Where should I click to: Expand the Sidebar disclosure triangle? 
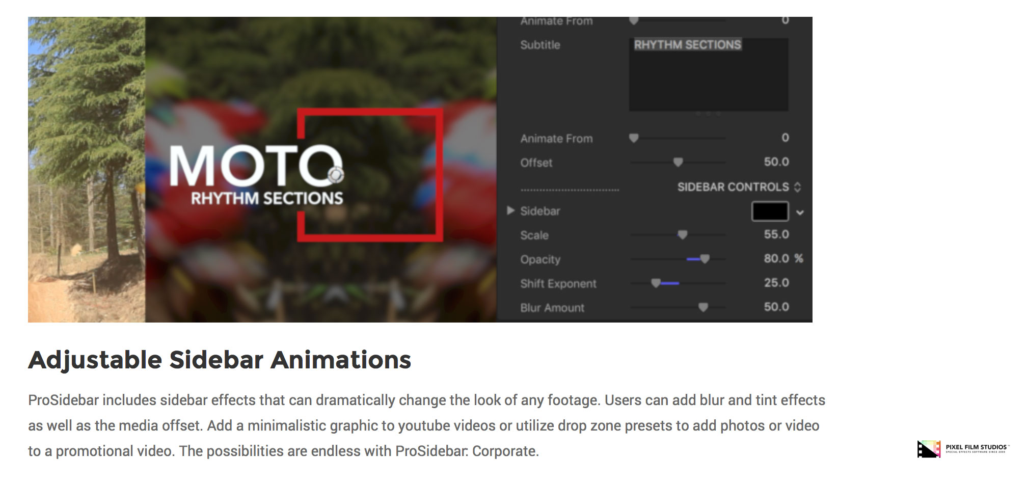click(x=510, y=210)
